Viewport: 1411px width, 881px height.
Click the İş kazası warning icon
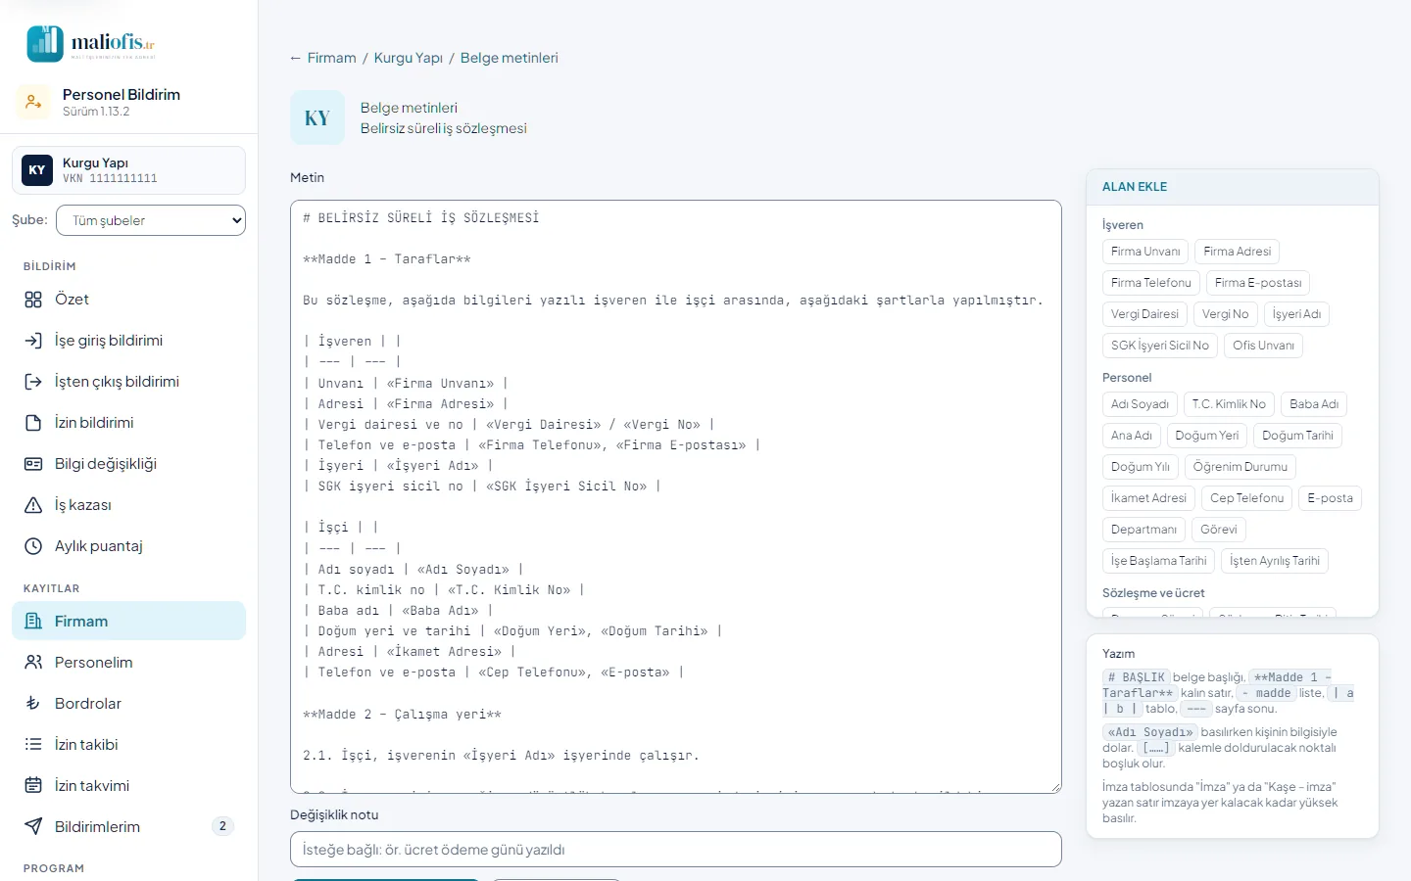point(33,505)
